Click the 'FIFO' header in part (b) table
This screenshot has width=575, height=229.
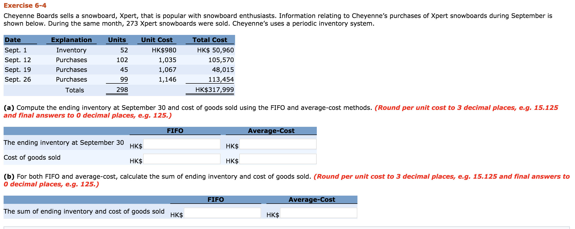216,199
